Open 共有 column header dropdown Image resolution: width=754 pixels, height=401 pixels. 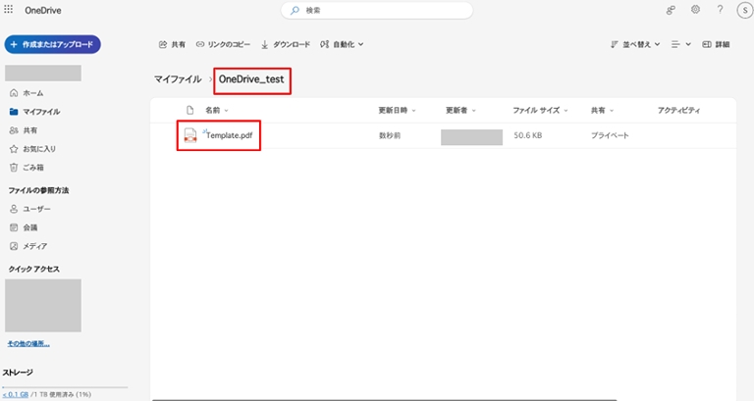pyautogui.click(x=602, y=111)
